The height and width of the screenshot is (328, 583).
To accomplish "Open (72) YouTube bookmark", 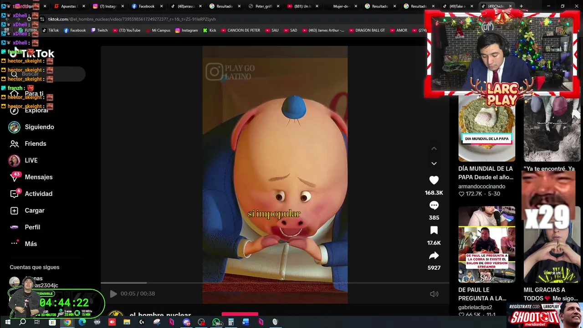I will (126, 31).
